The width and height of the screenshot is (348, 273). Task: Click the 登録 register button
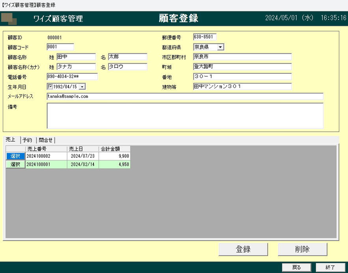[x=243, y=249]
